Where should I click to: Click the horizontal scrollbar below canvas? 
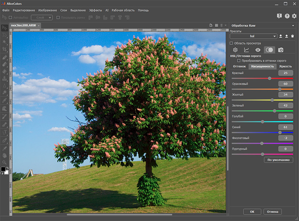[119, 215]
